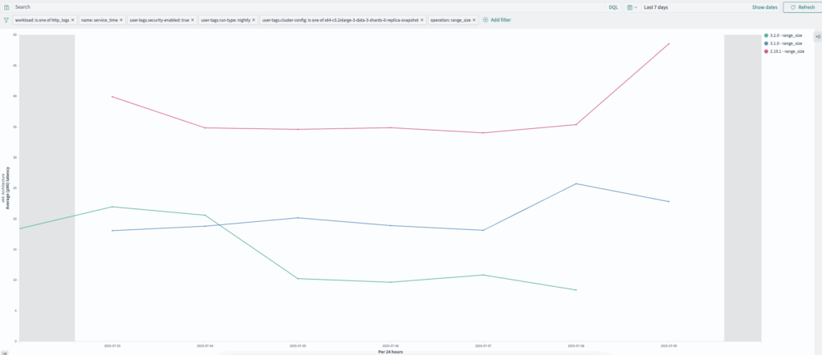Delete the security-enabled true filter

(193, 20)
